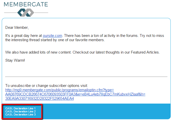Image resolution: width=178 pixels, height=120 pixels.
Task: Open the oursite.com link
Action: click(x=52, y=36)
